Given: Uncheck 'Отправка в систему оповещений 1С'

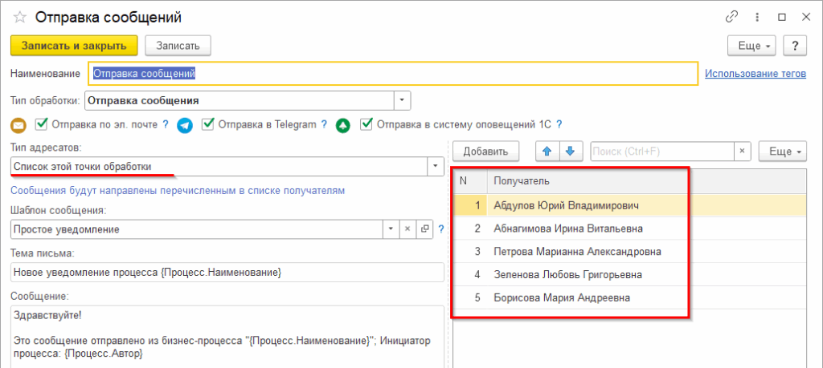Looking at the screenshot, I should pos(366,124).
